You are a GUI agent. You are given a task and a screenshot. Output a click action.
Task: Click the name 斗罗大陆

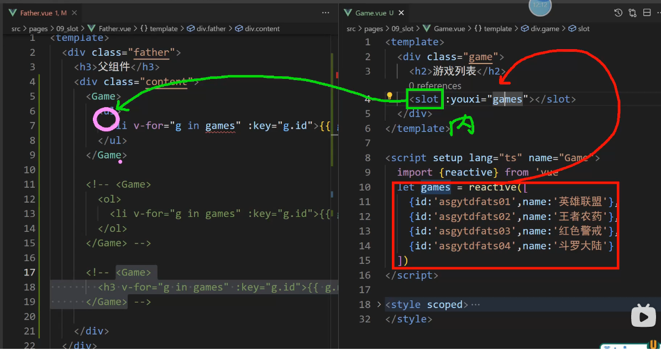click(x=580, y=246)
